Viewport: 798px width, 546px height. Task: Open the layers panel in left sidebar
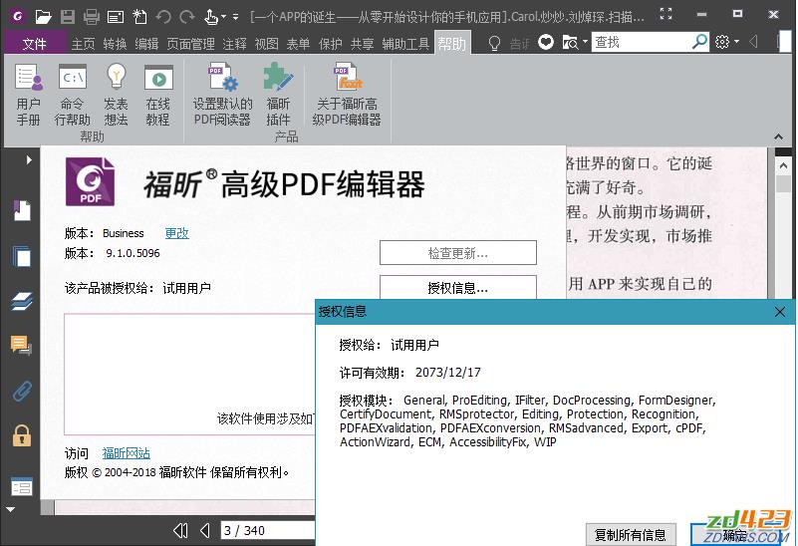click(x=21, y=301)
